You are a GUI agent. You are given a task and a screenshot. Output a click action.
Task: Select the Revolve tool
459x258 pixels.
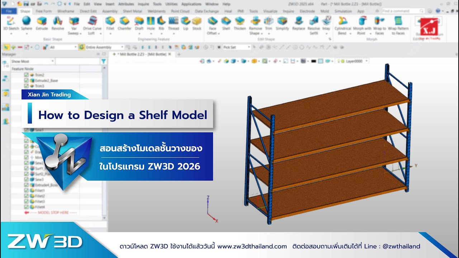pyautogui.click(x=58, y=24)
